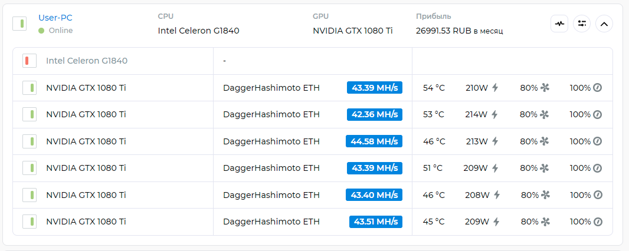Open the activity graph icon for User-PC
This screenshot has height=251, width=629.
tap(559, 24)
